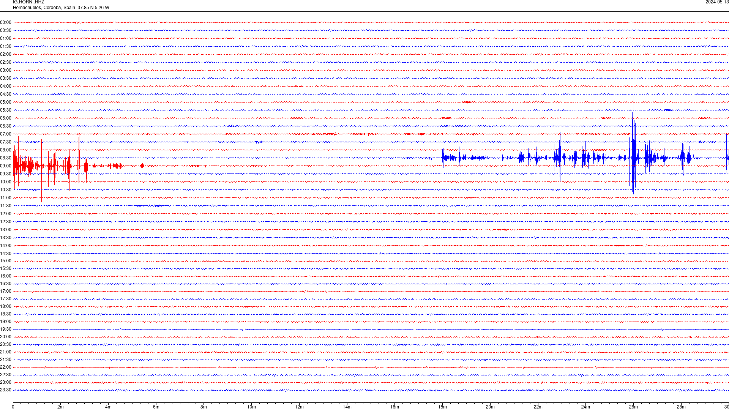Click the 4m tick label on time axis
Viewport: 729px width, 410px height.
coord(108,407)
